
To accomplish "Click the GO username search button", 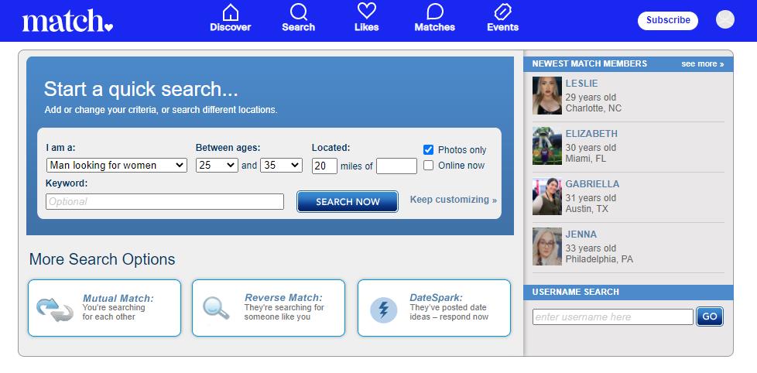I will click(710, 317).
